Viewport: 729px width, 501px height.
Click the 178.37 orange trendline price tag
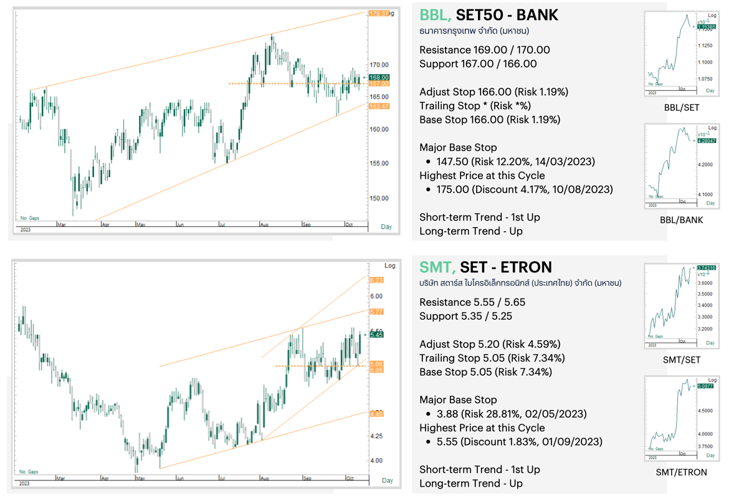coord(378,14)
